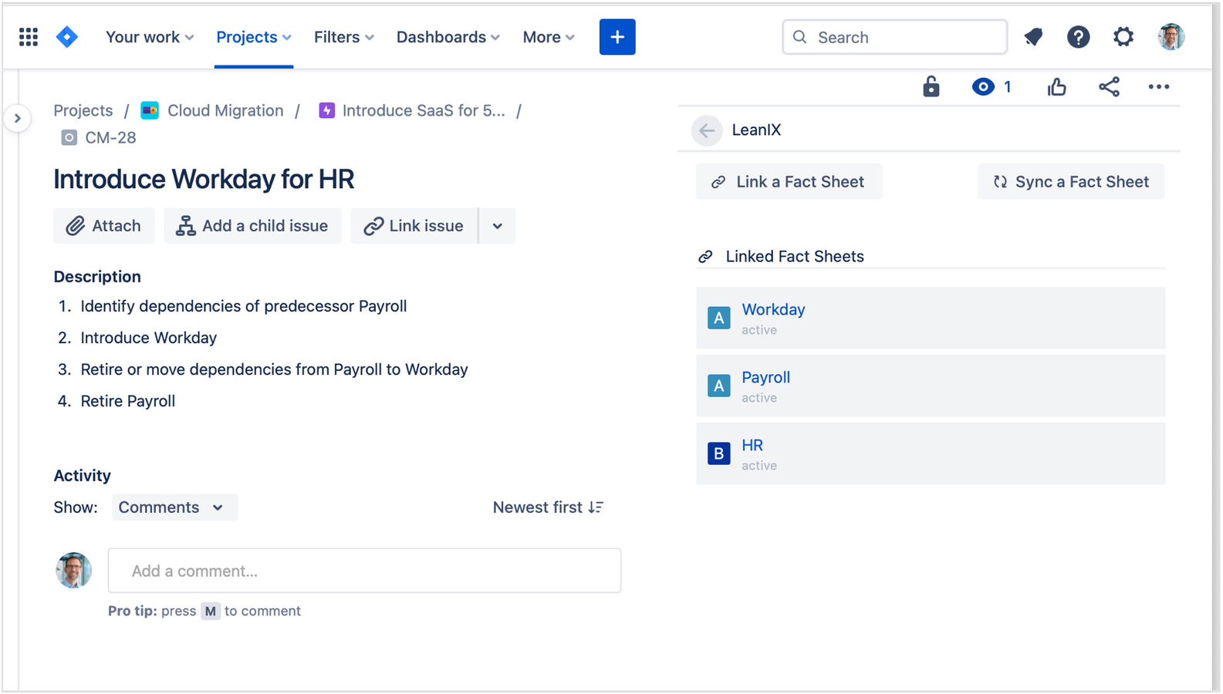The height and width of the screenshot is (694, 1223).
Task: Open the Your work menu
Action: [150, 37]
